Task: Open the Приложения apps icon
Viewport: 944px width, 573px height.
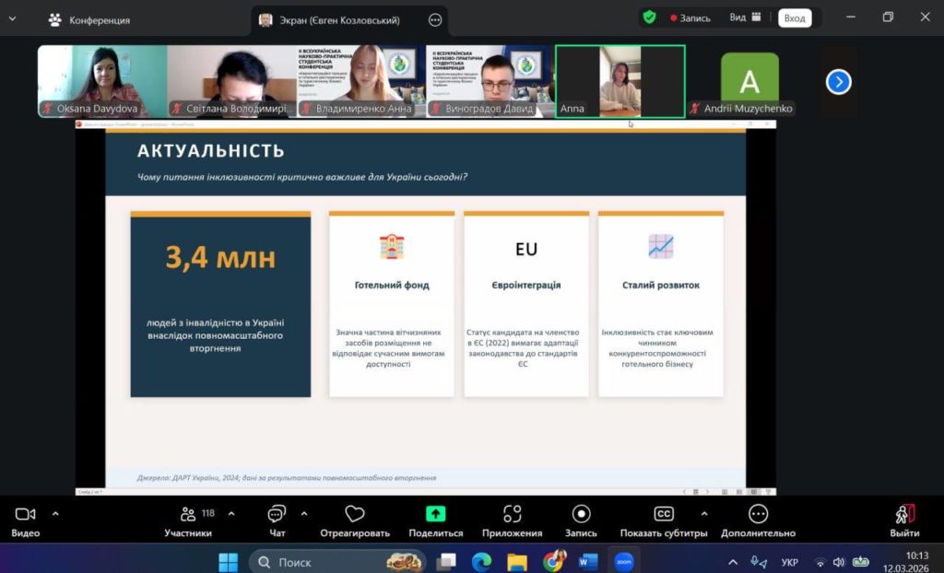Action: tap(512, 514)
